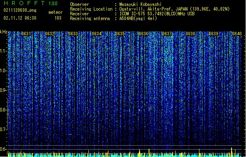
Task: Click the HROFFT 1.0.0 title text
Action: (31, 3)
